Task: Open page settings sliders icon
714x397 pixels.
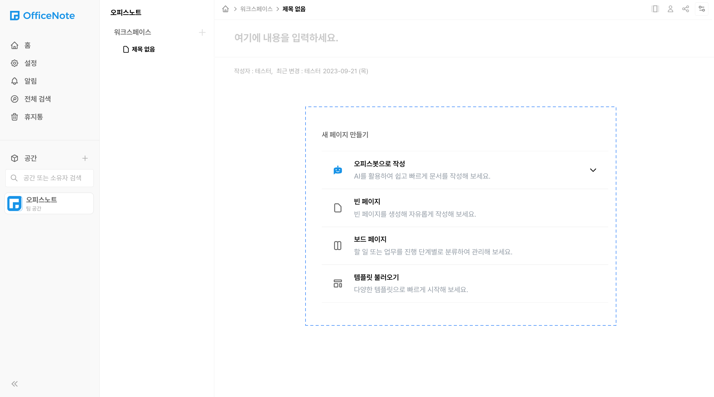Action: coord(702,9)
